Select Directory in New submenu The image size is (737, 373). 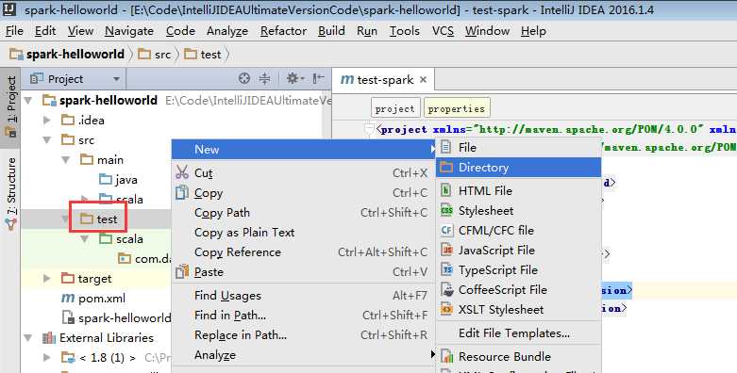point(519,168)
